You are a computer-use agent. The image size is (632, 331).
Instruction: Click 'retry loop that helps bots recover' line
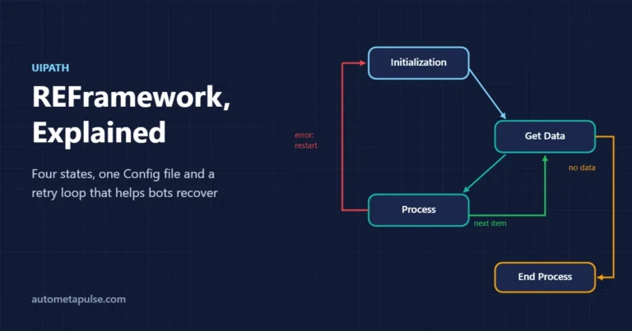124,193
